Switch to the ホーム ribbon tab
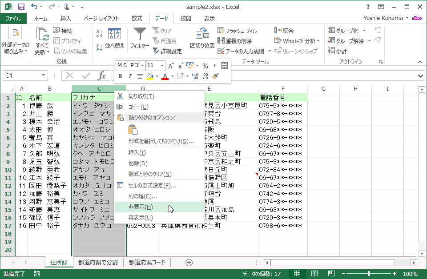This screenshot has width=427, height=279. click(40, 19)
